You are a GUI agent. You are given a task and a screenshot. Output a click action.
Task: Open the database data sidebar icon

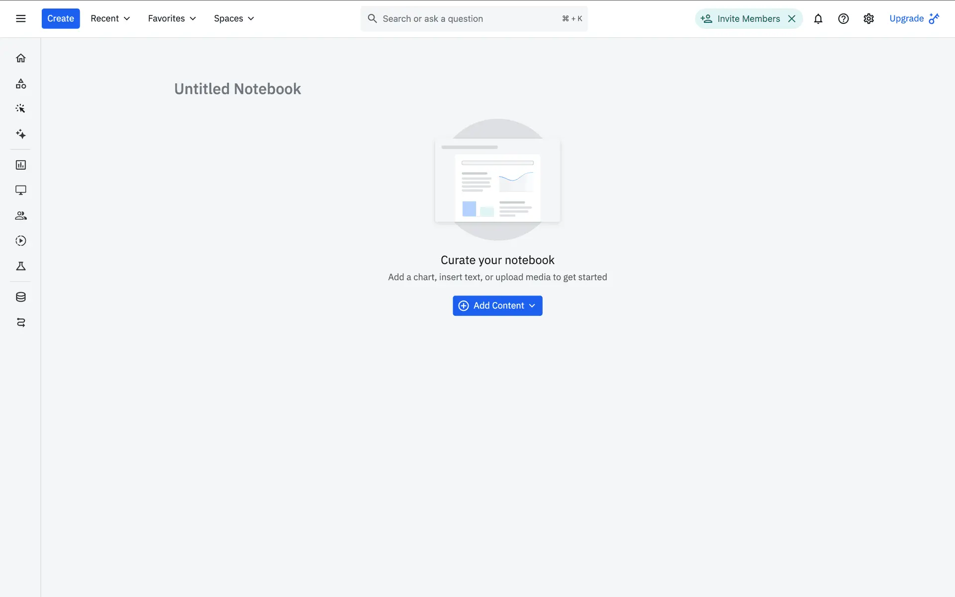coord(20,297)
